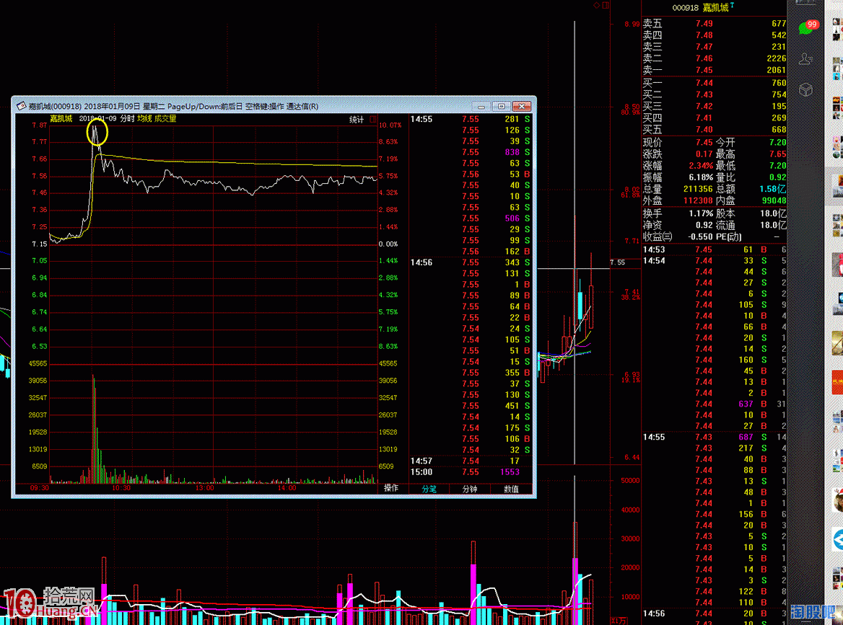This screenshot has width=843, height=625.
Task: Open the WeChat favorites cube icon
Action: (x=805, y=89)
